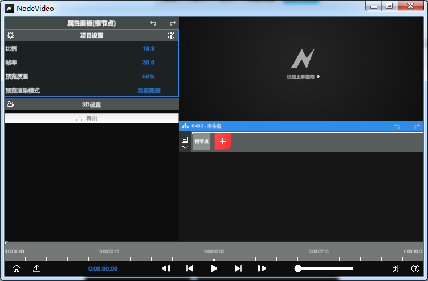The width and height of the screenshot is (428, 281).
Task: Change the 16:9 aspect ratio value
Action: [148, 48]
